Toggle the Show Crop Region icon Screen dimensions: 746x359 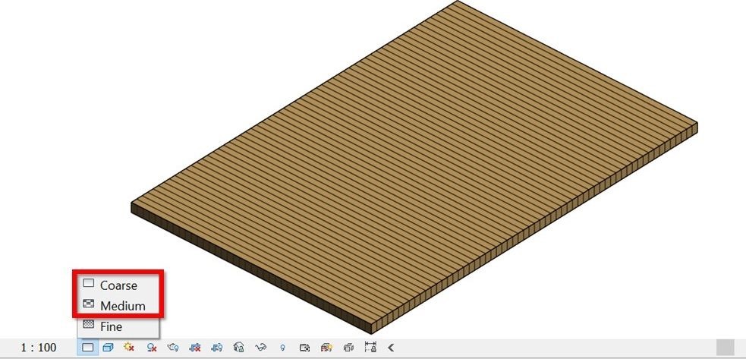click(217, 348)
